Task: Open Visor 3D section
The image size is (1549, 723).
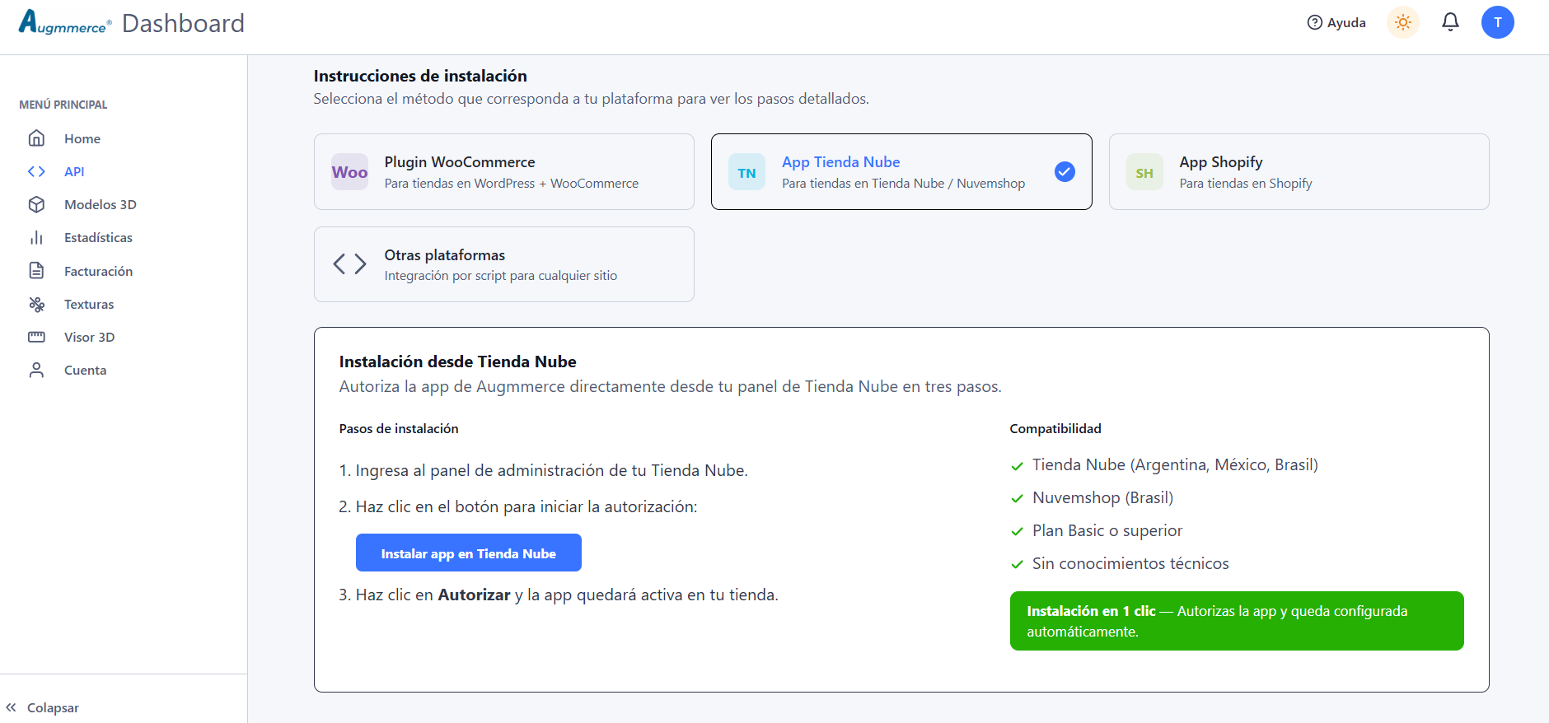Action: pyautogui.click(x=89, y=337)
